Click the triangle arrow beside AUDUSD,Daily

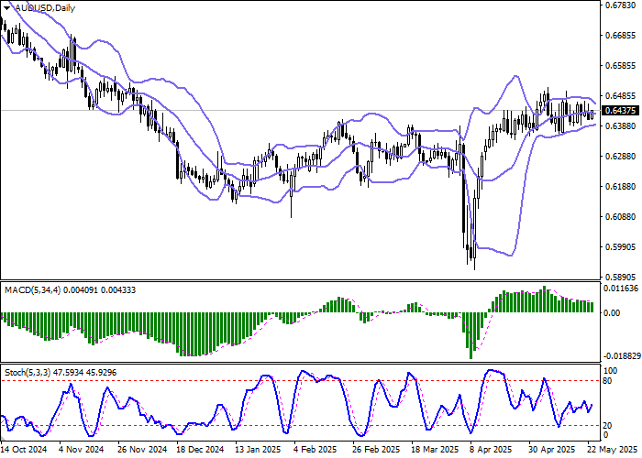[x=7, y=7]
